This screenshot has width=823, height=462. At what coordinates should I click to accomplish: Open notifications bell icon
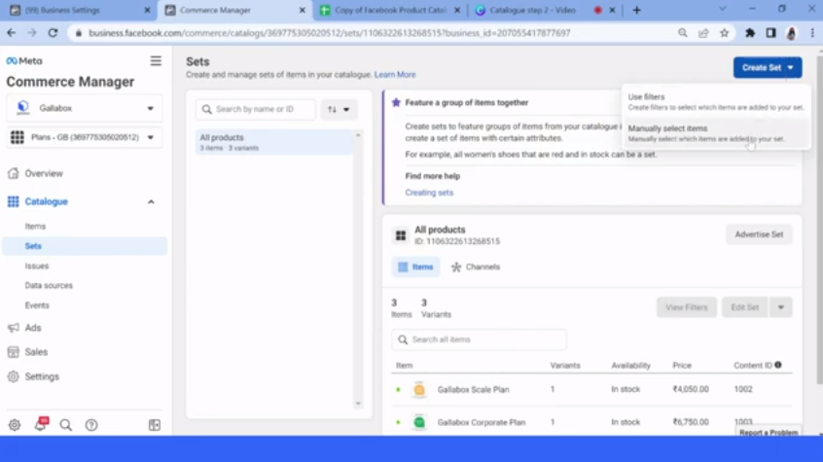point(41,424)
